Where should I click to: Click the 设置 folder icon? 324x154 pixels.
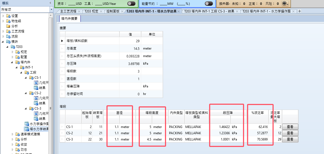(x=8, y=16)
